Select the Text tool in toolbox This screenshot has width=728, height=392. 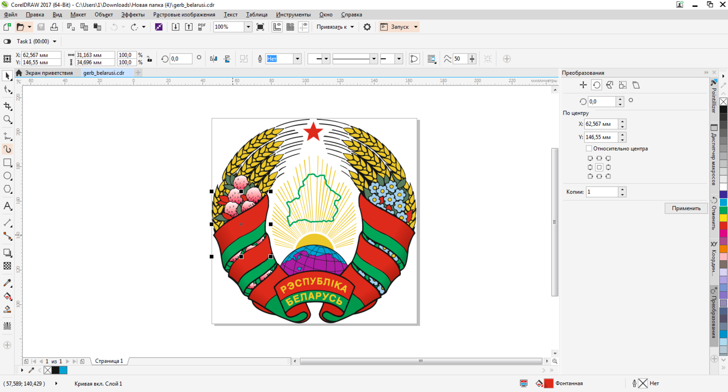pos(7,206)
